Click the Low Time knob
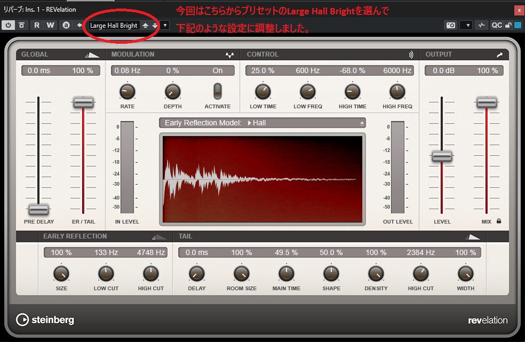525x342 pixels. tap(263, 91)
